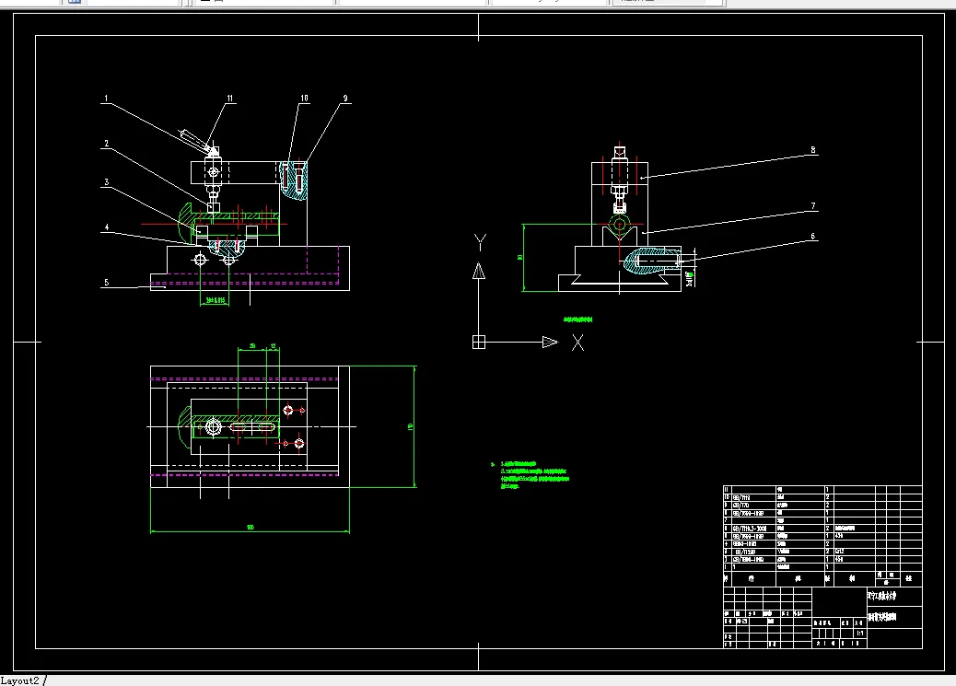Viewport: 956px width, 686px height.
Task: Click the Y axis label of the UCS
Action: click(x=480, y=242)
